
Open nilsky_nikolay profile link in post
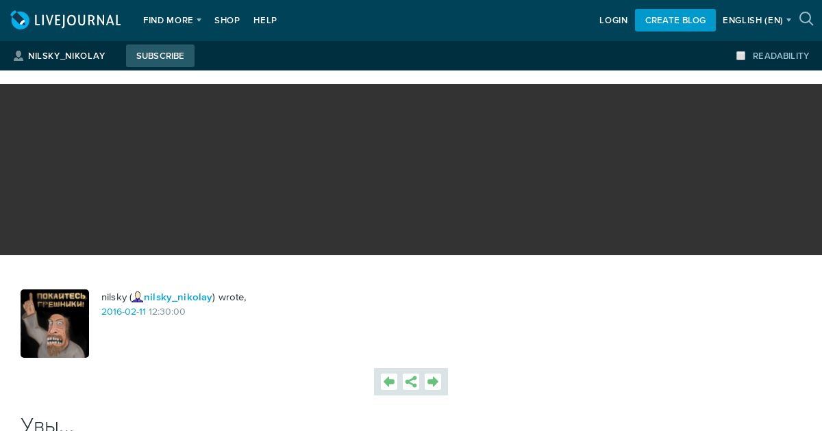178,297
